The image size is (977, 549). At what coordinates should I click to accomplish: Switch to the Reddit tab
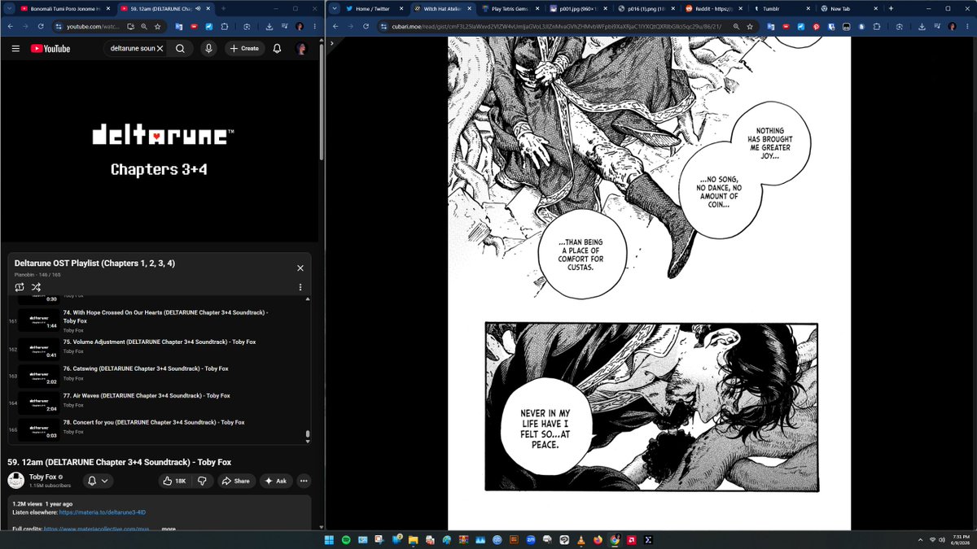point(713,8)
